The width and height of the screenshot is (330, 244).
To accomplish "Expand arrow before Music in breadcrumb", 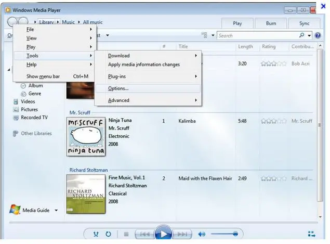I will [x=58, y=22].
